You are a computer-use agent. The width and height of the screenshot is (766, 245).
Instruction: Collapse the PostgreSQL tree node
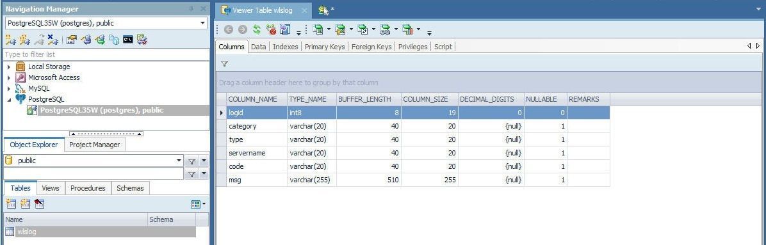pos(9,100)
